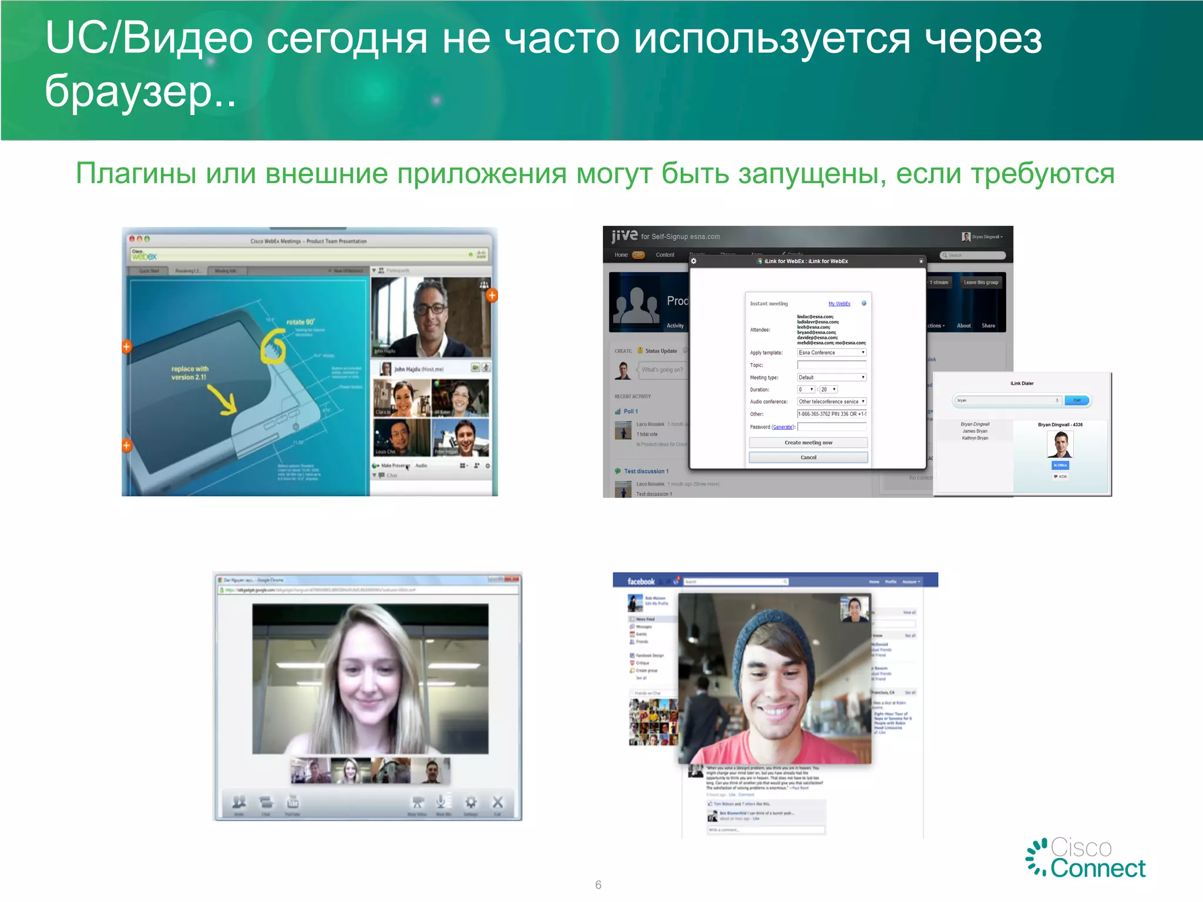Image resolution: width=1203 pixels, height=902 pixels.
Task: Open the Home tab in Jive
Action: pyautogui.click(x=621, y=255)
